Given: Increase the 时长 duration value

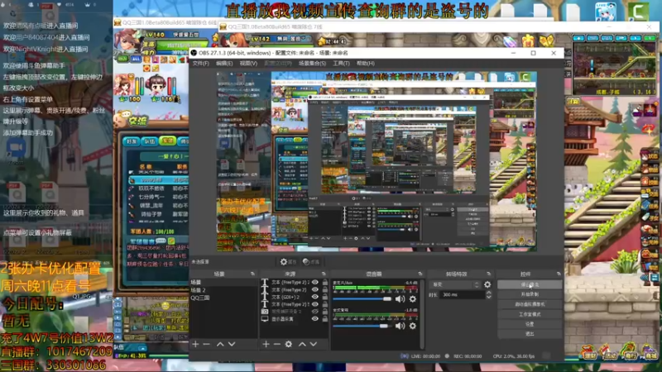Looking at the screenshot, I should 488,293.
